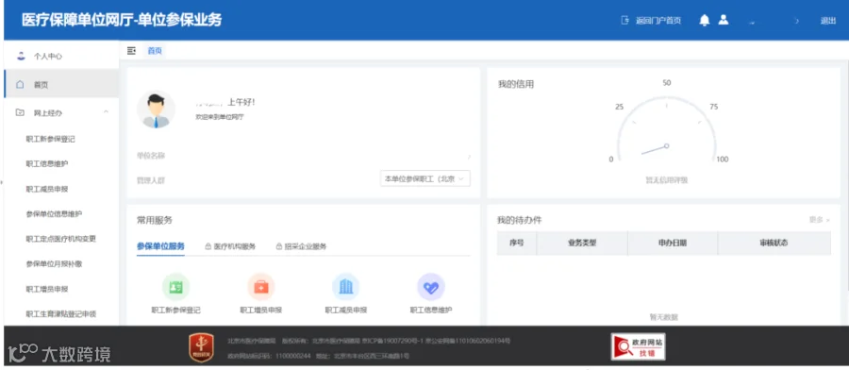Click the 暂无数据 text in pending table
Screen dimensions: 849x370
coord(664,317)
